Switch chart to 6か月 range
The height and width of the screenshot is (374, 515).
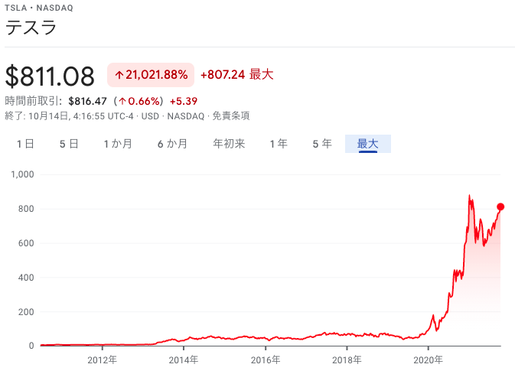tap(172, 144)
